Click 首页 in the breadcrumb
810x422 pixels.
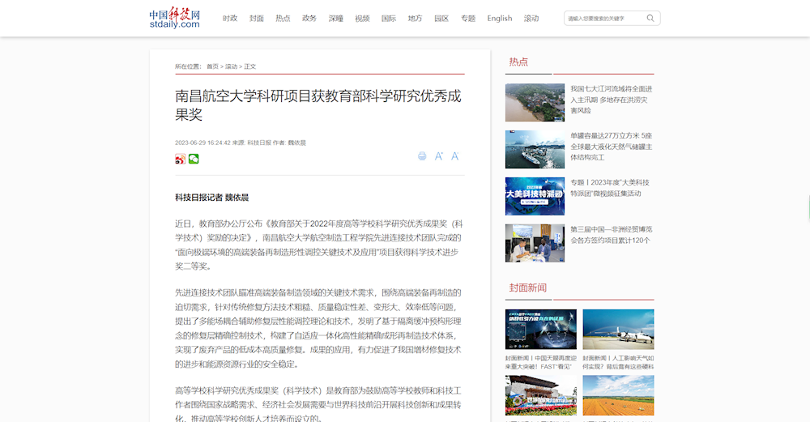212,66
